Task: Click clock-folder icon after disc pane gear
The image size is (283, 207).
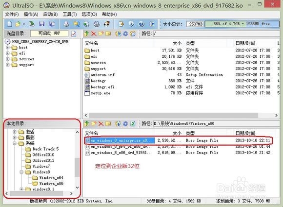Action: [133, 34]
